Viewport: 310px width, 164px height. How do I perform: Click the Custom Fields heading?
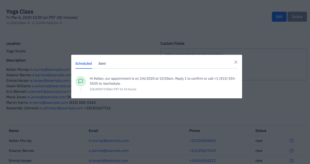point(173,43)
